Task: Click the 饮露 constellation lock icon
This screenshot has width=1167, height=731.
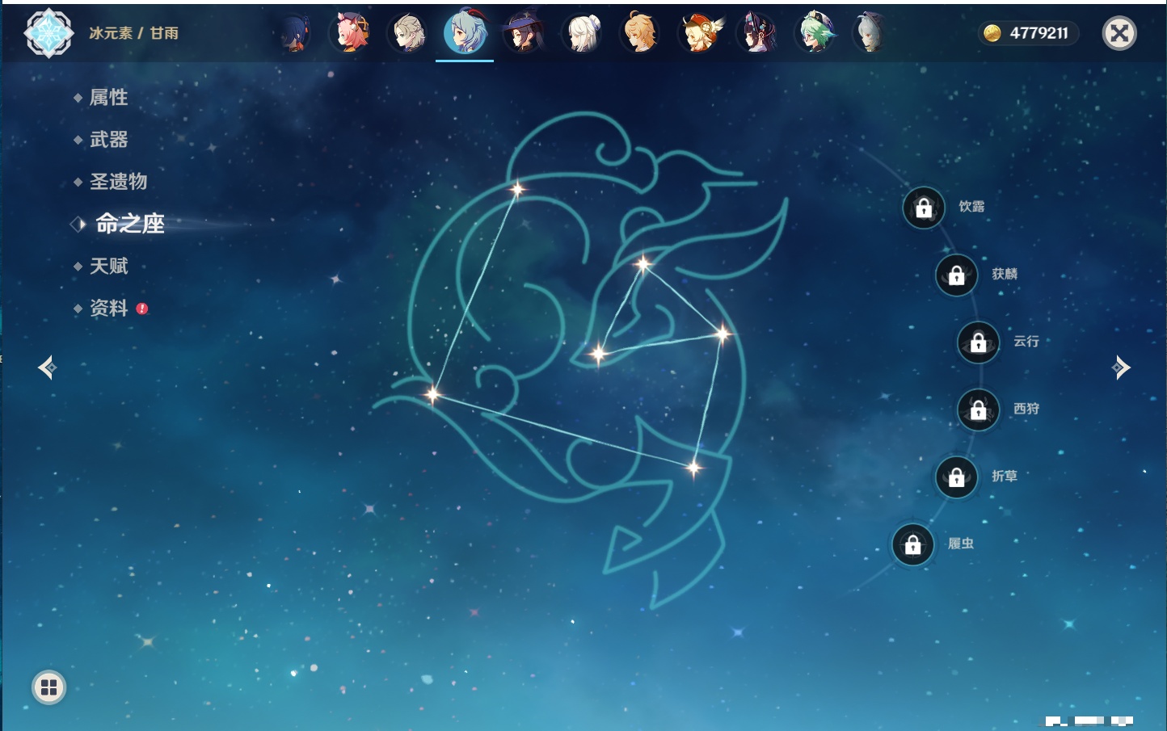Action: (924, 208)
